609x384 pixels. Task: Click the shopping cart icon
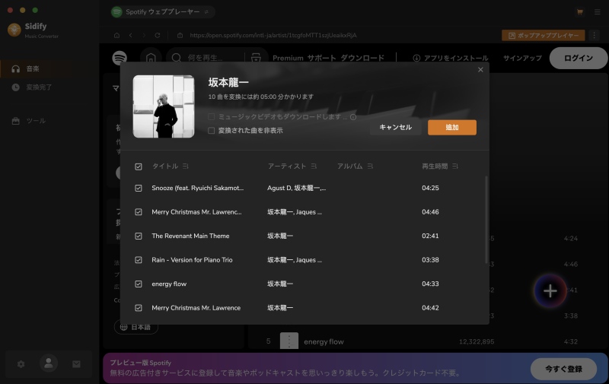[x=579, y=12]
